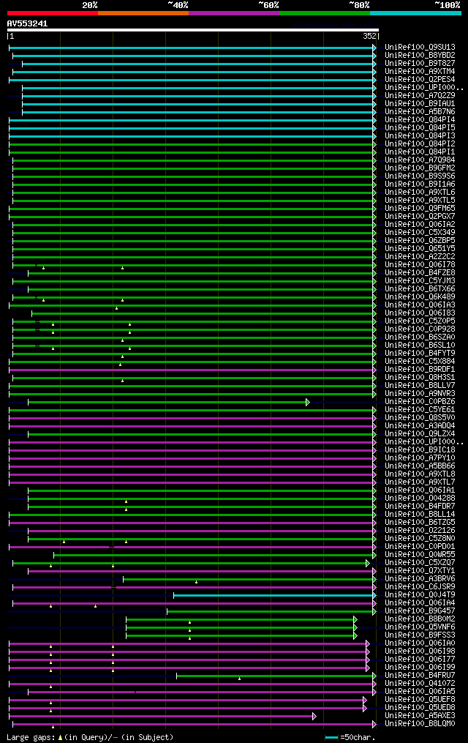Select the UniRef100_Q84PI4 label
The width and height of the screenshot is (468, 743).
tap(420, 120)
